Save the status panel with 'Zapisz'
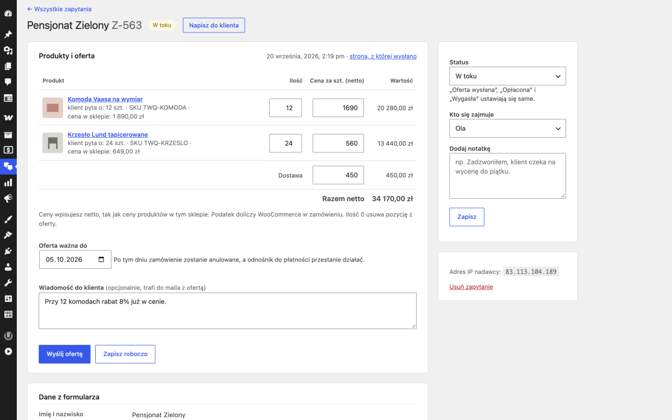672x420 pixels. coord(466,217)
